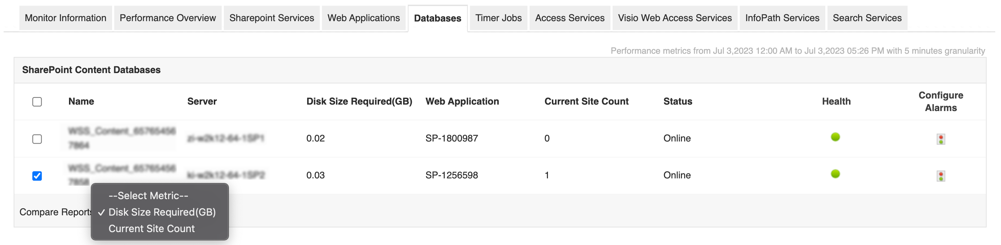Go to the Sharepoint Services tab
The image size is (1001, 245).
(271, 18)
